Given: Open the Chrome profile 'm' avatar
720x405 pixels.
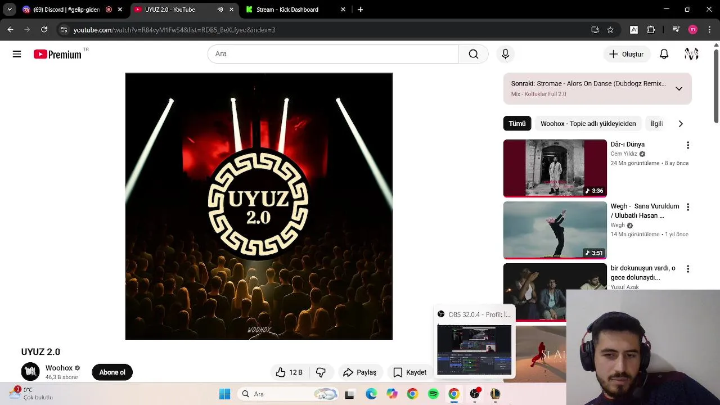Looking at the screenshot, I should (693, 30).
